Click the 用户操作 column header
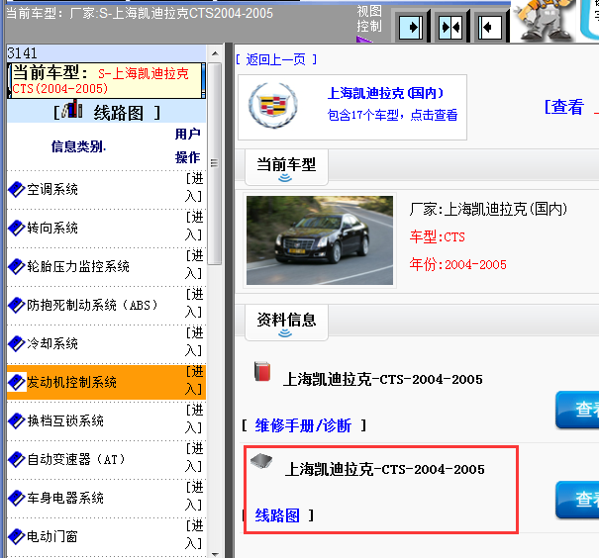Image resolution: width=599 pixels, height=558 pixels. pyautogui.click(x=187, y=145)
